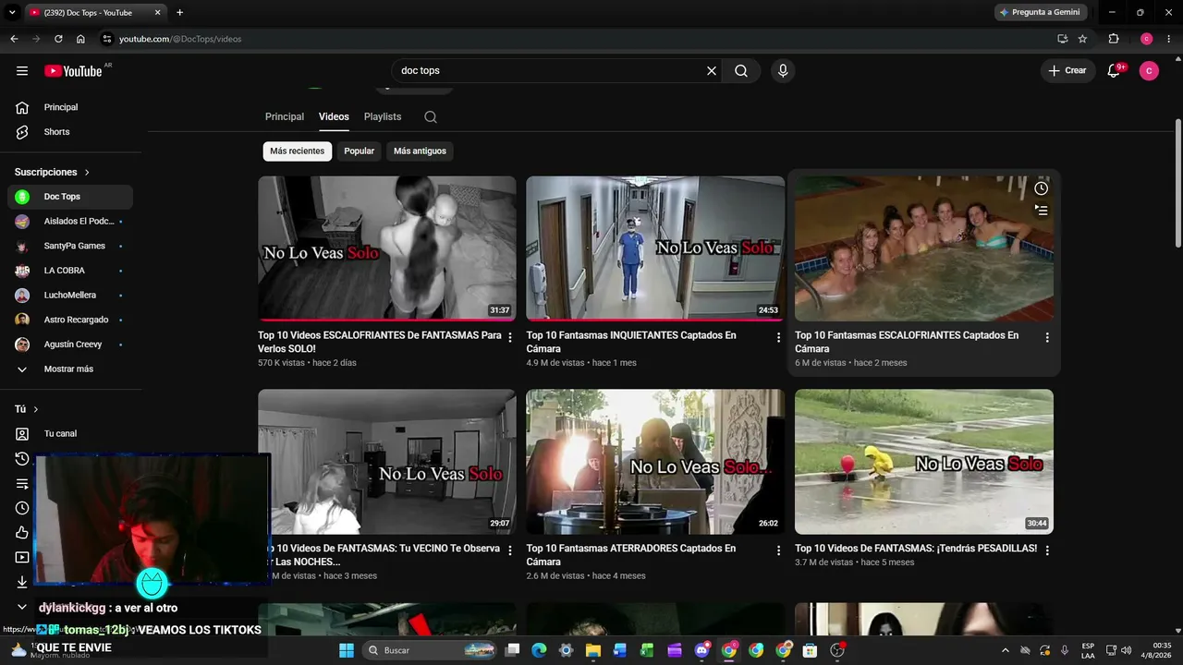Open options for ESCALOFRIANTES De FANTASMAS video
1183x665 pixels.
tap(510, 338)
